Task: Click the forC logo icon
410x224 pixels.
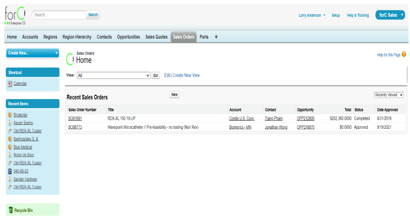Action: click(x=15, y=16)
